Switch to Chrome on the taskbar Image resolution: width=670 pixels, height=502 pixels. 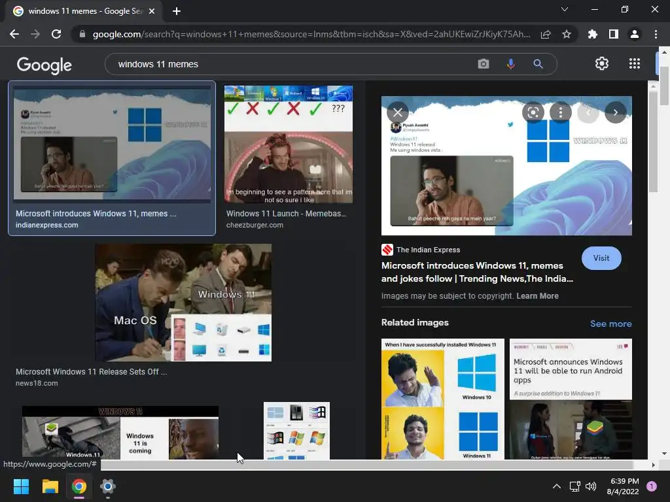pos(79,486)
